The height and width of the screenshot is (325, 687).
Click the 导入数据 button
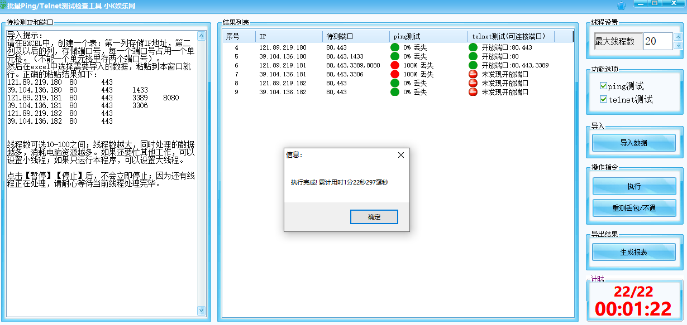[634, 143]
